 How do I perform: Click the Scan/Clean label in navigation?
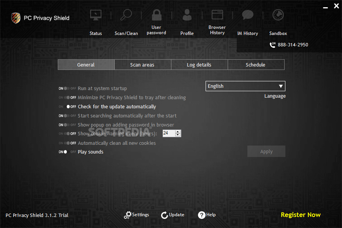click(126, 33)
